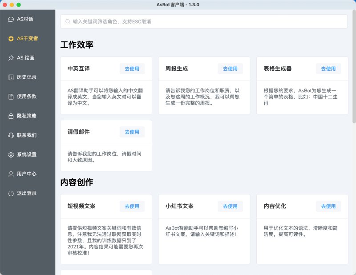The height and width of the screenshot is (275, 356).
Task: Click the search magnifier icon
Action: pos(68,21)
